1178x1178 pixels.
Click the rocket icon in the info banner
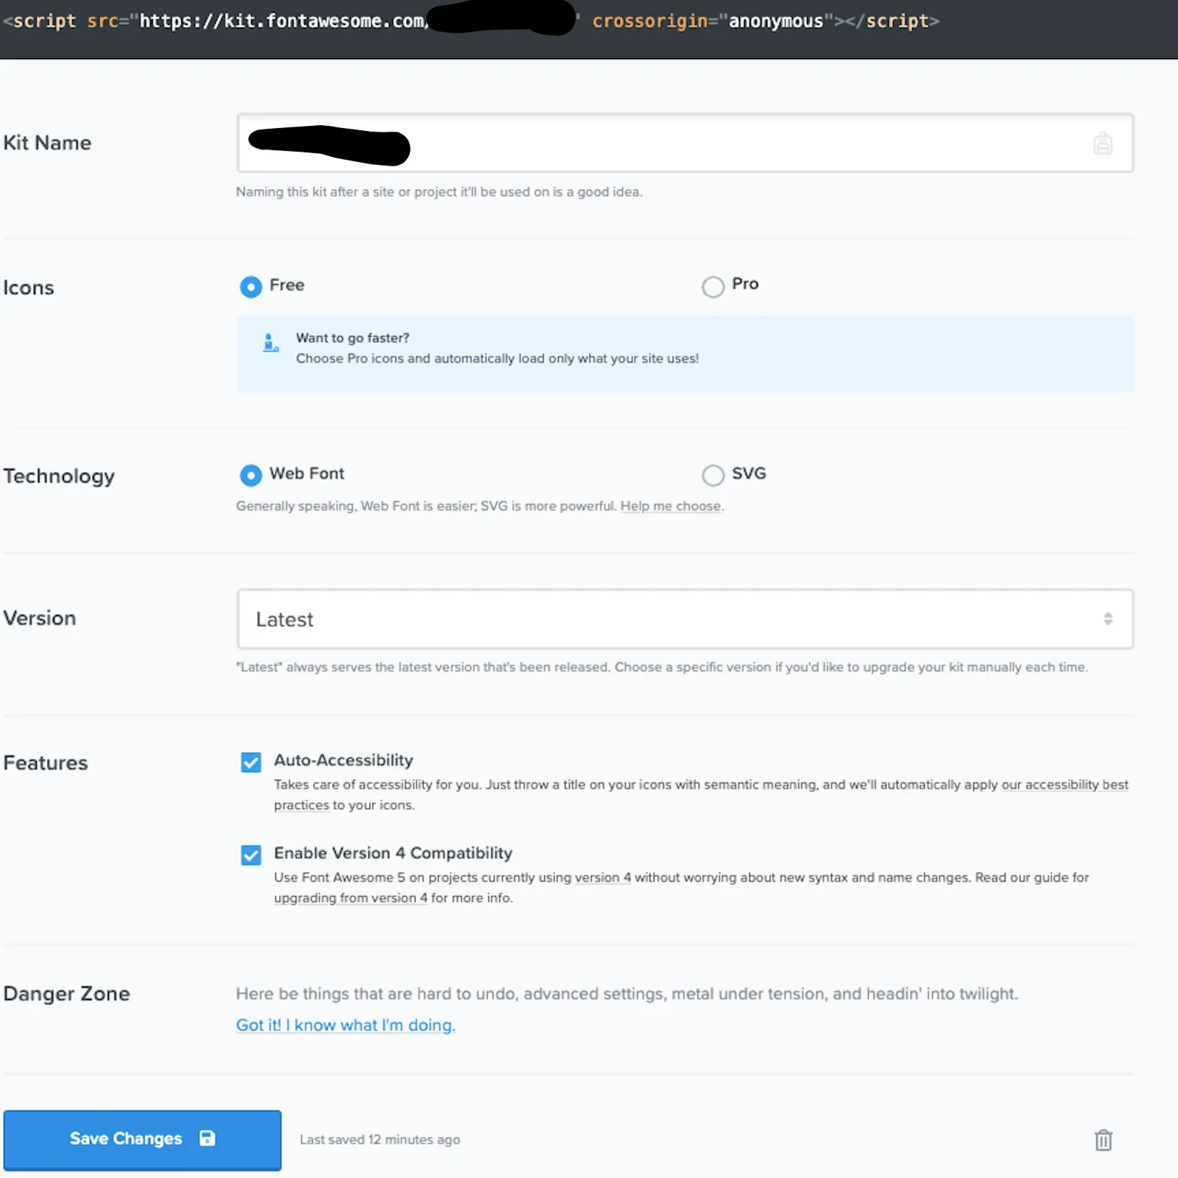tap(270, 342)
